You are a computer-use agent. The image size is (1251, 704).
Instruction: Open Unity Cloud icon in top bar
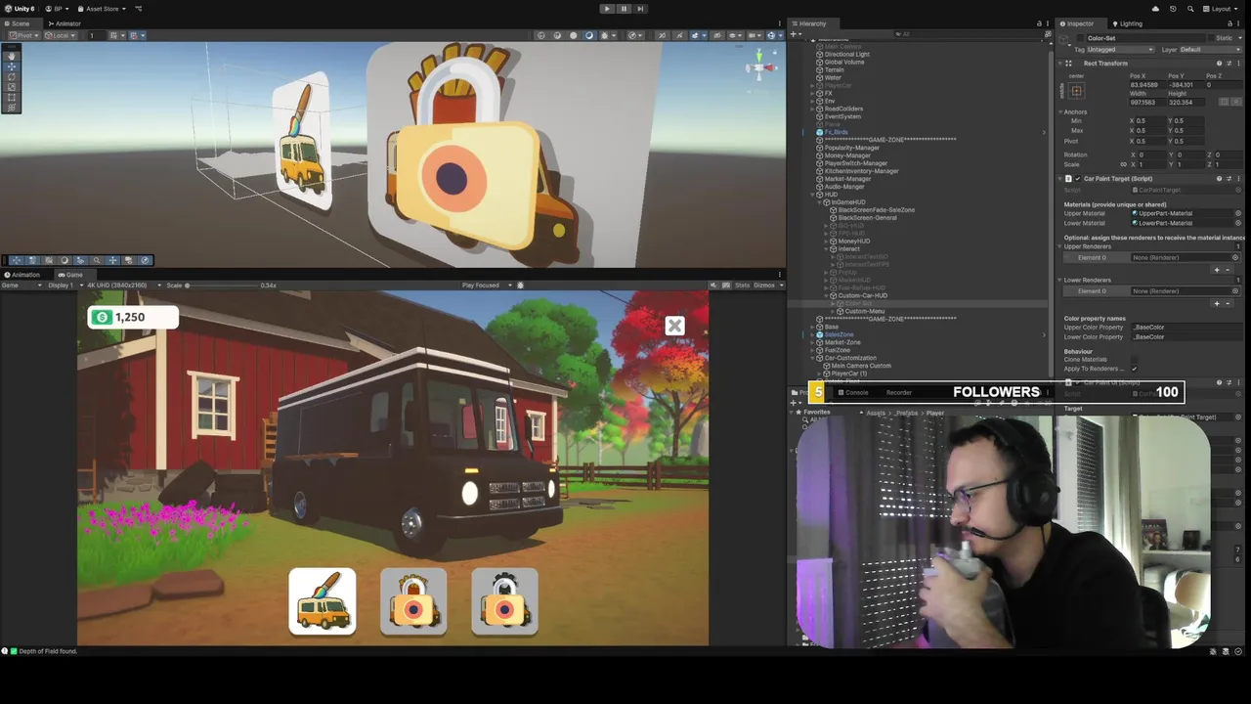tap(1155, 9)
